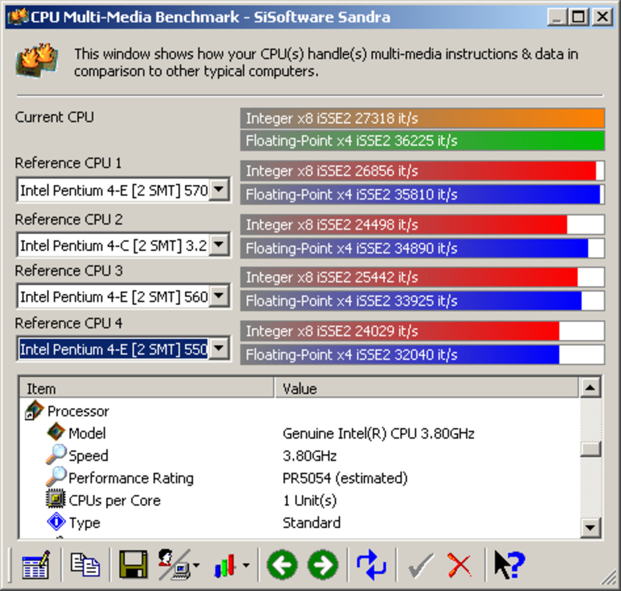Click Reference 4 Floating-Point 32040 bar
This screenshot has width=621, height=591.
click(422, 355)
